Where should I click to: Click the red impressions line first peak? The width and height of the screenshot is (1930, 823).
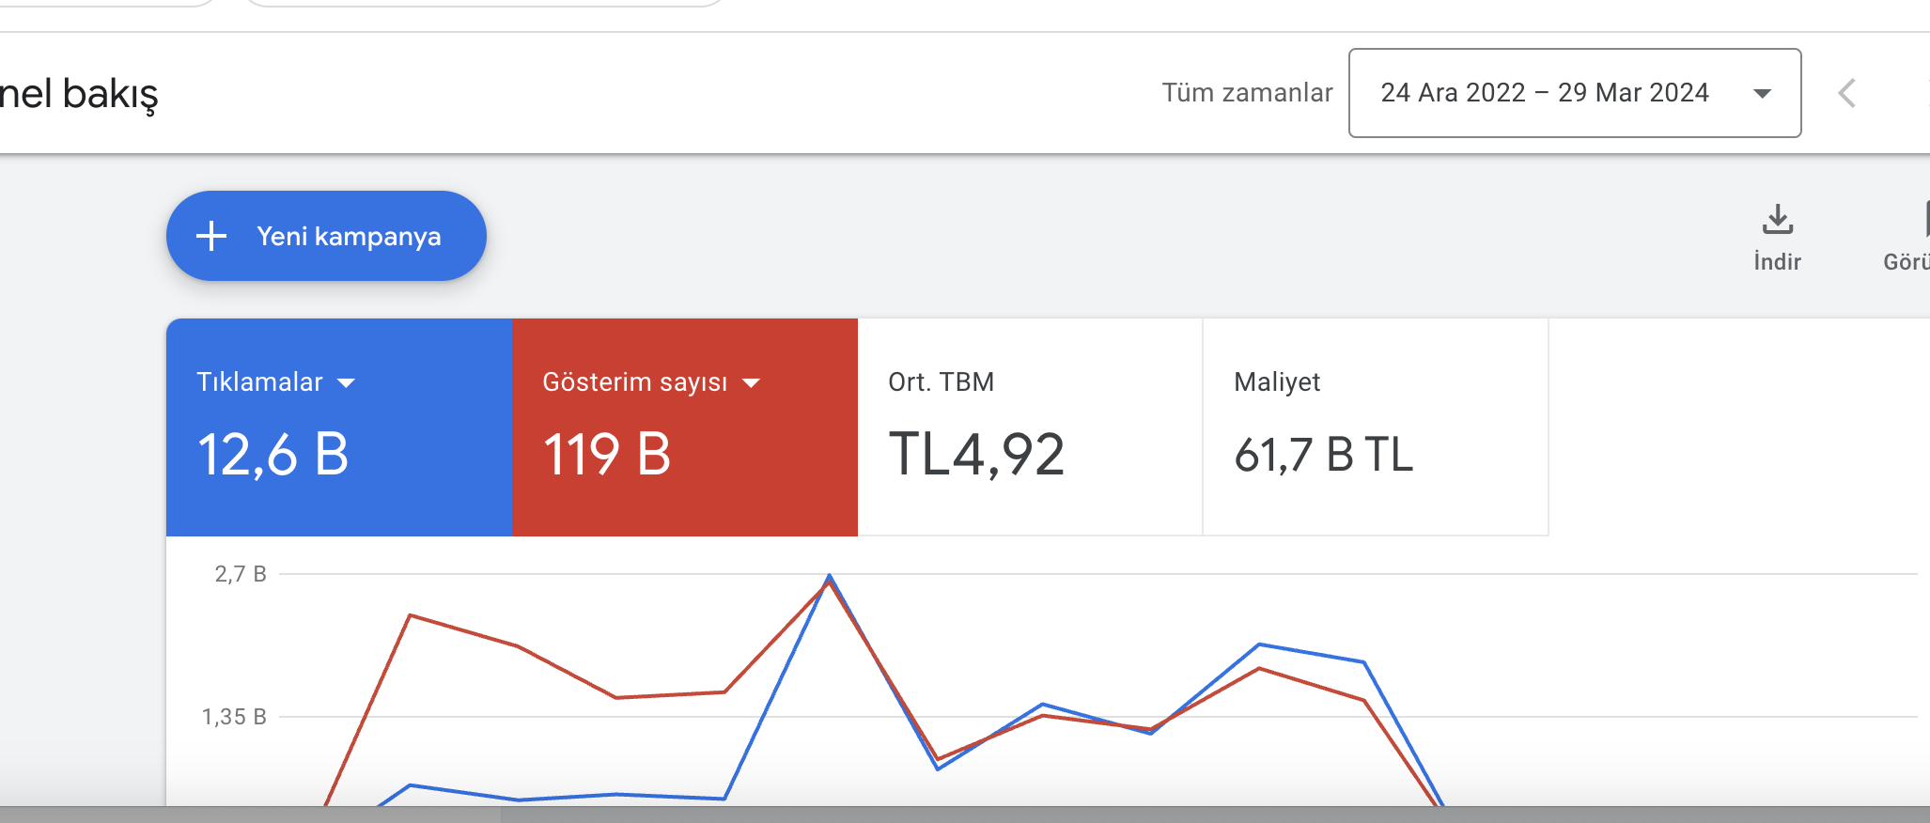click(x=411, y=615)
